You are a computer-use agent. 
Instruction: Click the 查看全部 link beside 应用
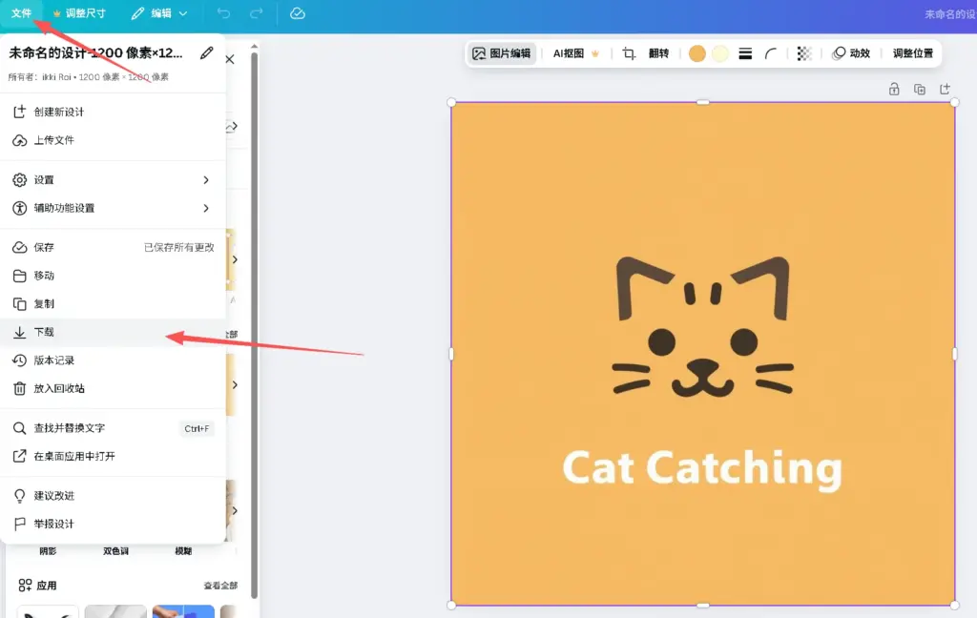(219, 586)
